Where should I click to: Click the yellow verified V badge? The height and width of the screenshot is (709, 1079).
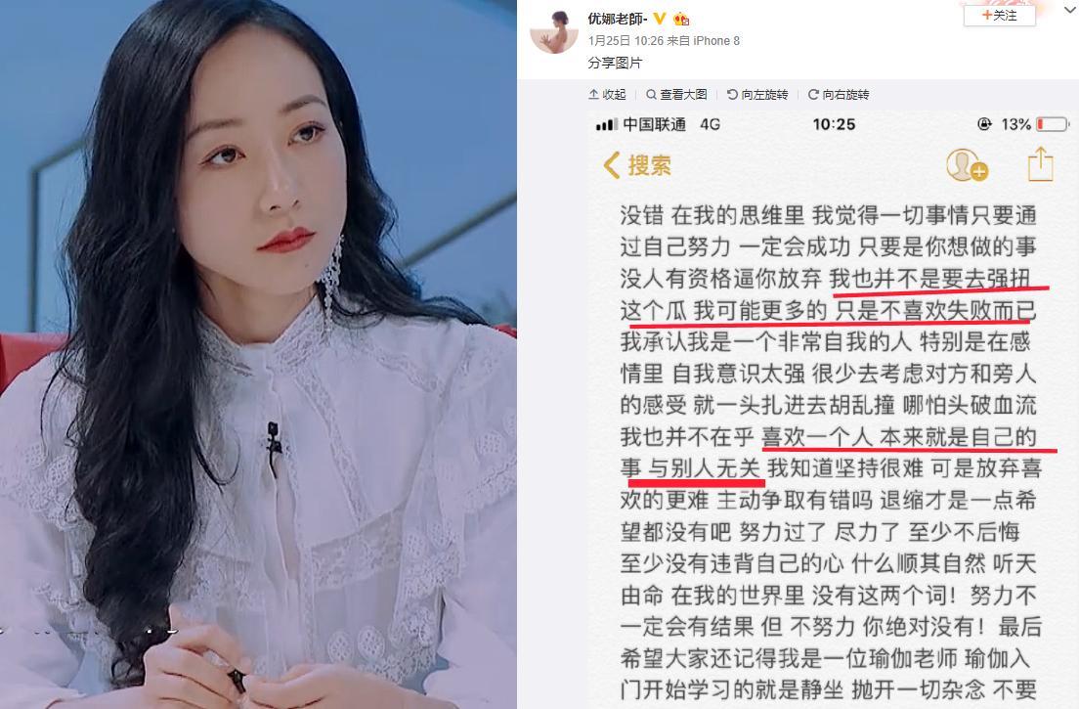click(x=660, y=19)
